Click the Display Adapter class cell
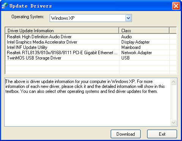Screen dimensions: 182x141 click(144, 42)
